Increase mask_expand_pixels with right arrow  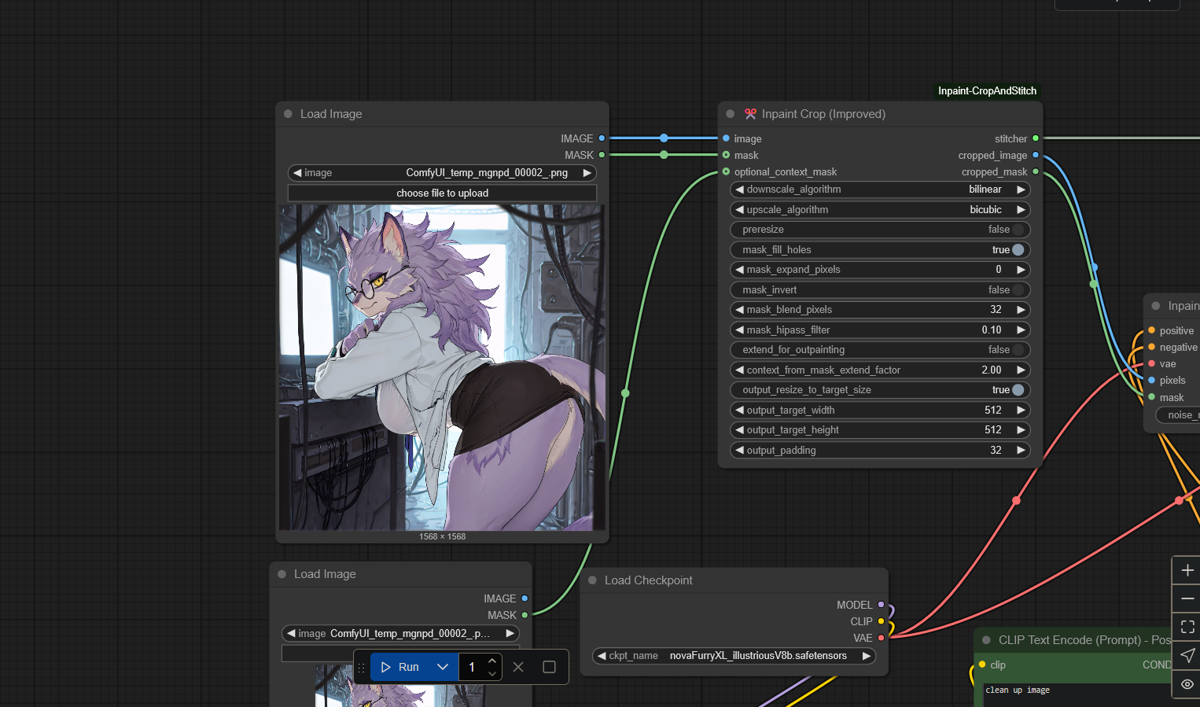(1021, 270)
